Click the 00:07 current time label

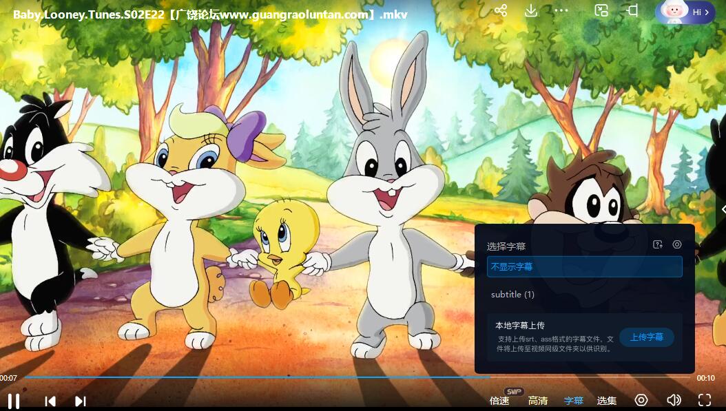8,378
